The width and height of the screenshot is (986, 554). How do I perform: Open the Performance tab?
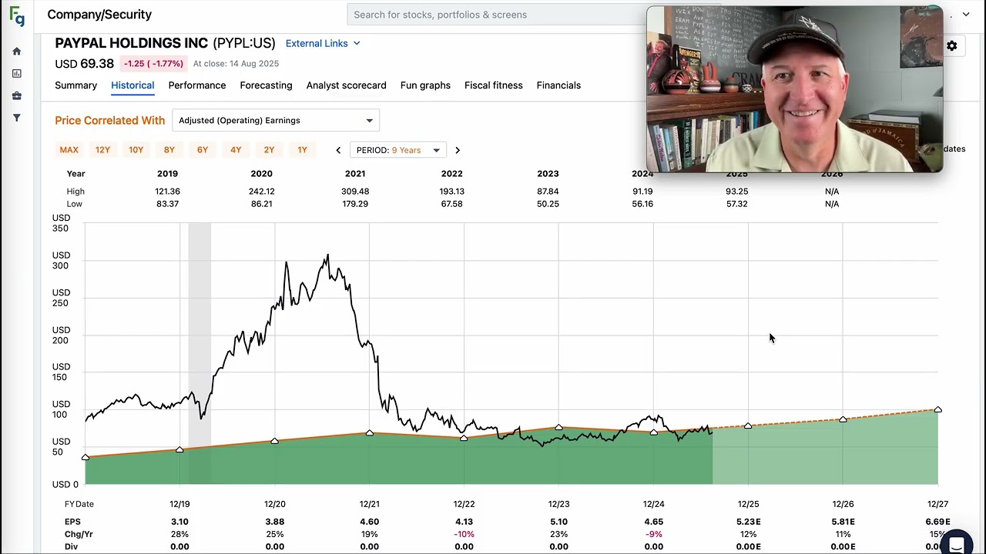pos(197,85)
